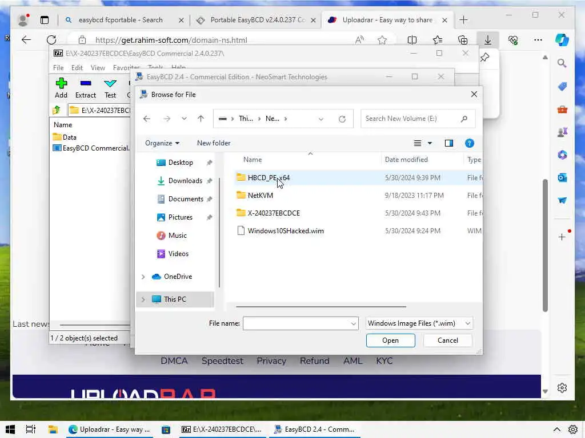Select the Windows10SHacked.wim file

pos(286,231)
